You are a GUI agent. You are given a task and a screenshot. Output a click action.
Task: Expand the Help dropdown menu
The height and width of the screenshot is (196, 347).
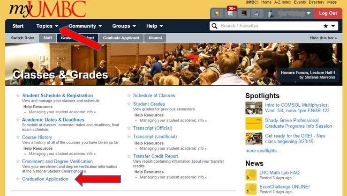[155, 26]
